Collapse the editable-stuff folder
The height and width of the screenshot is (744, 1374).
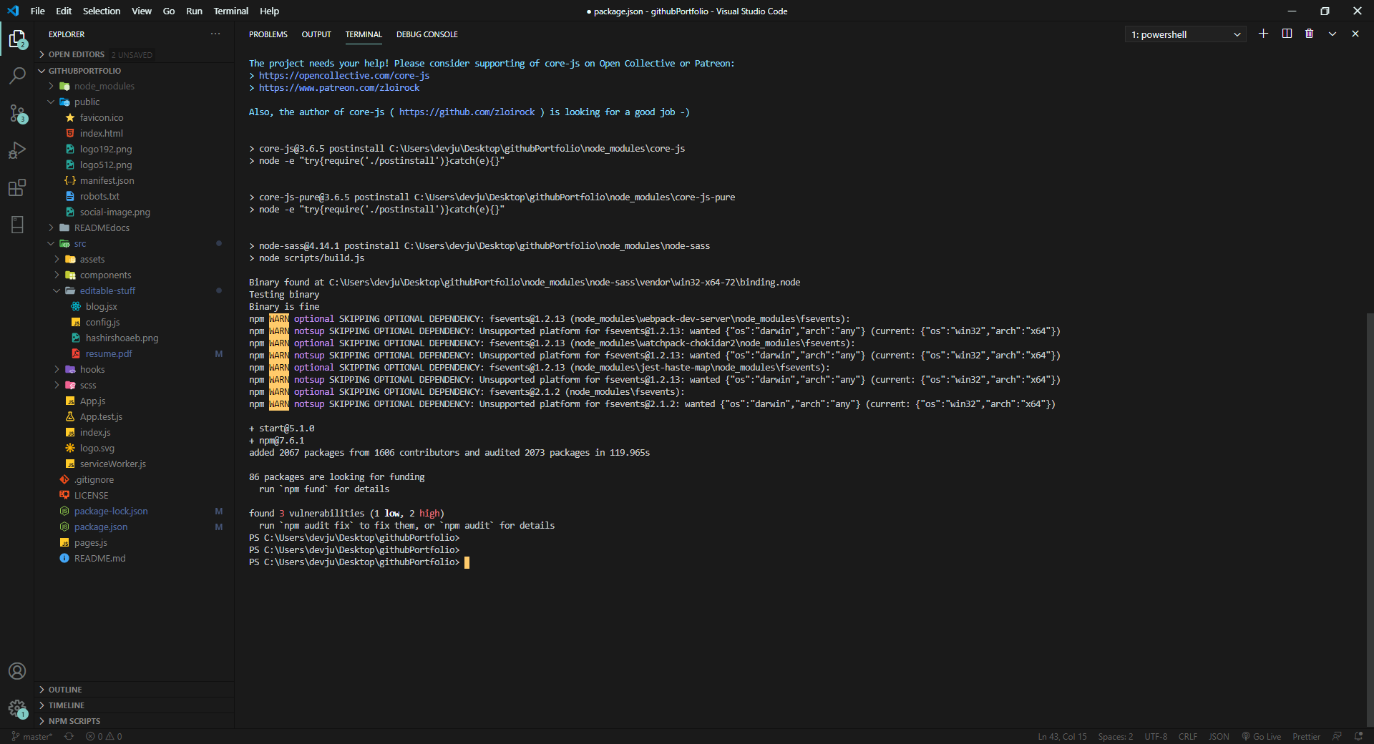point(135,290)
